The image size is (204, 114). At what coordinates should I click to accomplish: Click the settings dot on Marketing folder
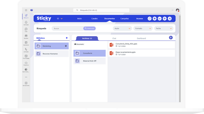tap(66, 46)
